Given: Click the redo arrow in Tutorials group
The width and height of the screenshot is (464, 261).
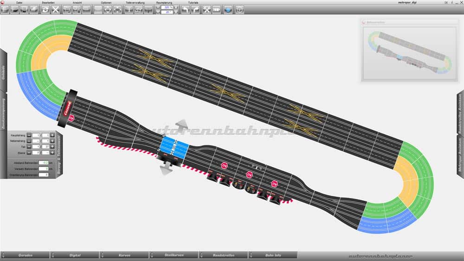Looking at the screenshot, I should click(195, 9).
